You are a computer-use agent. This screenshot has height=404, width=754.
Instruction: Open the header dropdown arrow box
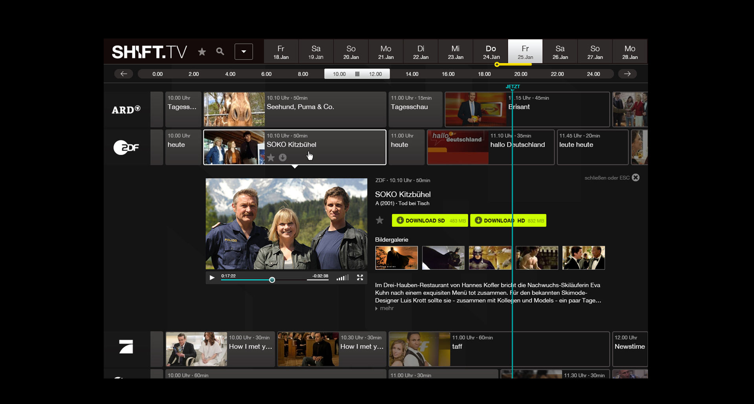coord(243,51)
